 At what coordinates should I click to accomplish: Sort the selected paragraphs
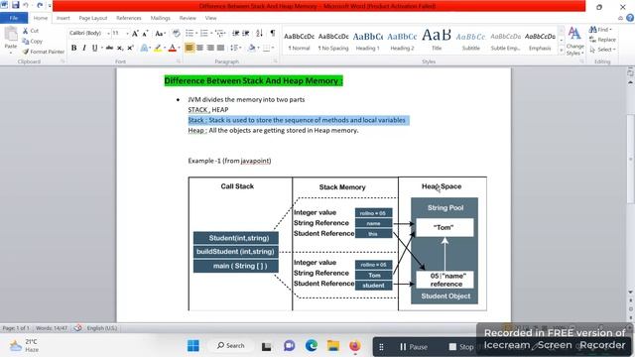point(259,33)
